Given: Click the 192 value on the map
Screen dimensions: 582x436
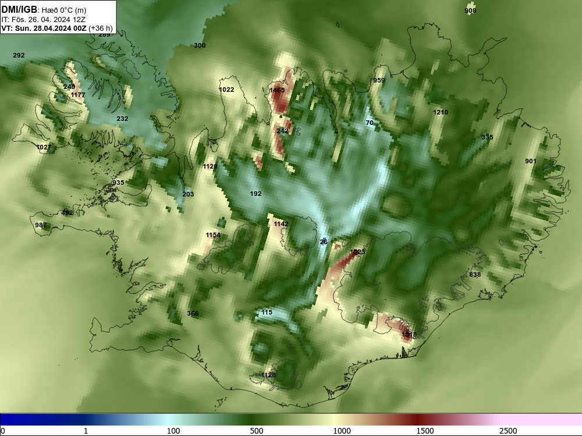Looking at the screenshot, I should click(255, 194).
